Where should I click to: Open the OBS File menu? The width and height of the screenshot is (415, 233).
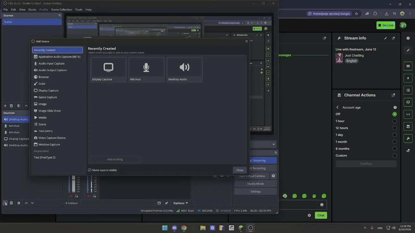tap(6, 10)
